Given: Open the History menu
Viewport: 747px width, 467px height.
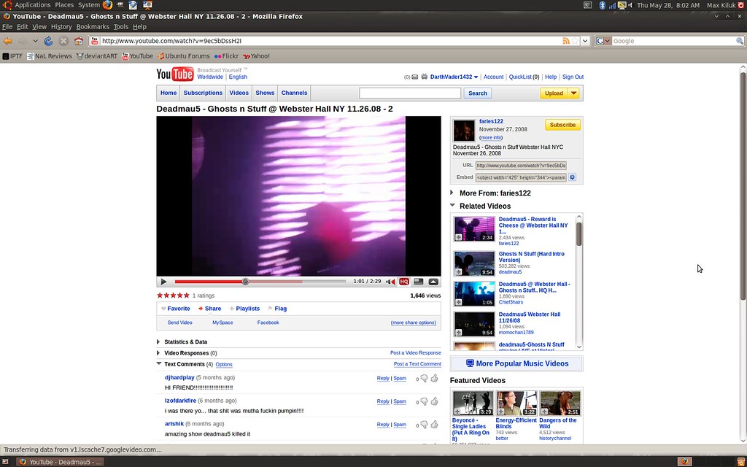Looking at the screenshot, I should (61, 27).
